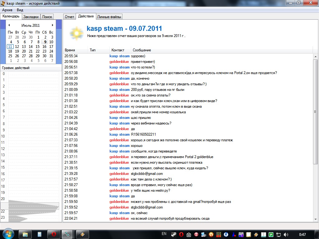
Task: Click the 0:47 system clock
Action: point(302,235)
